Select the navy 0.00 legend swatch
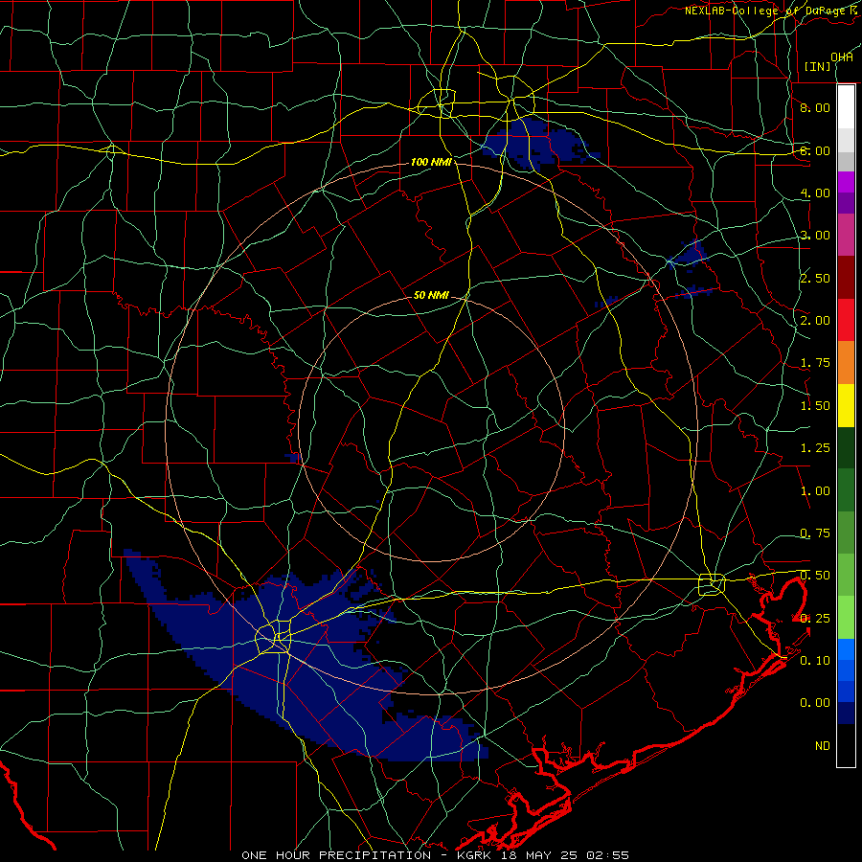The image size is (862, 862). point(846,713)
